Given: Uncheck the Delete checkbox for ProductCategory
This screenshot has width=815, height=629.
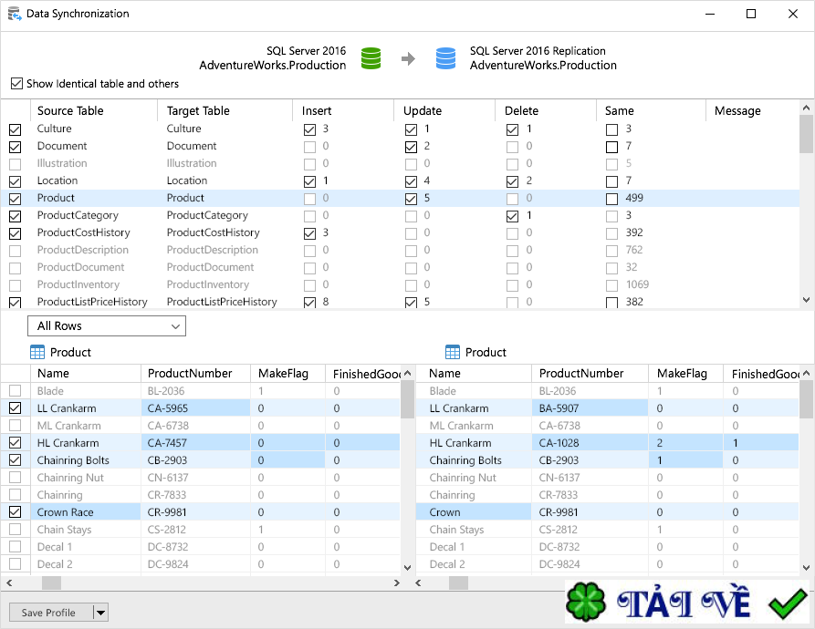Looking at the screenshot, I should [x=513, y=216].
